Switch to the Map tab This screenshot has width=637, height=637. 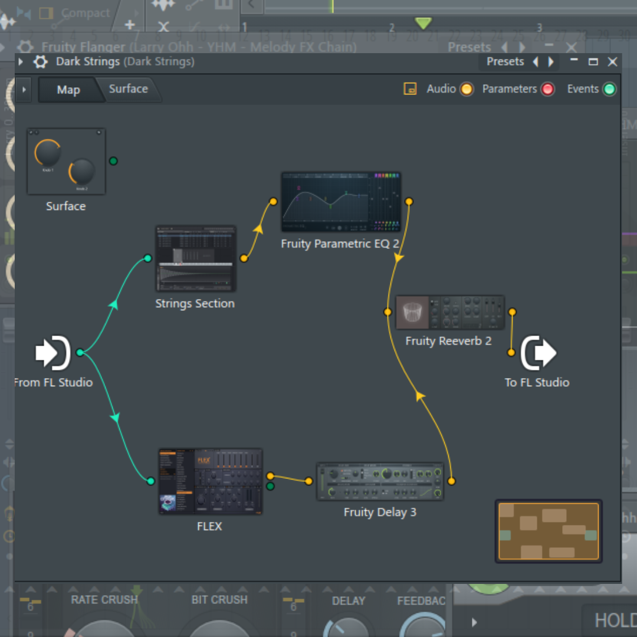point(68,90)
